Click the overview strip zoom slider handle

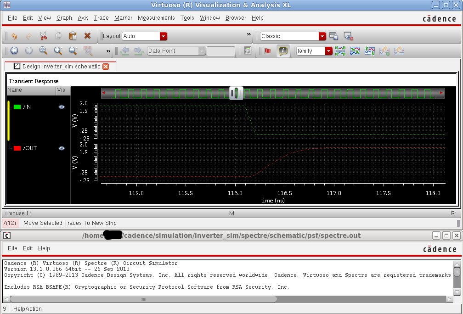pyautogui.click(x=236, y=93)
